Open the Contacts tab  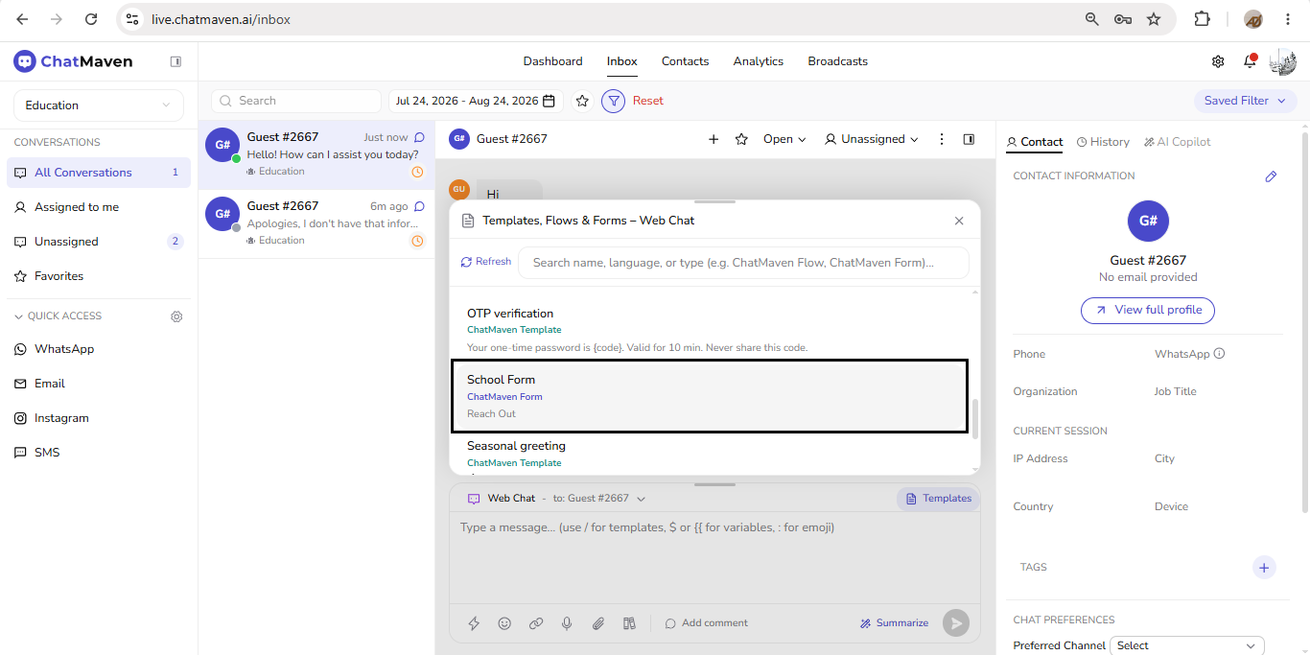[686, 61]
